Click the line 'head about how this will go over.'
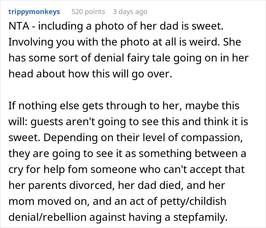The height and width of the screenshot is (228, 266). tap(90, 74)
